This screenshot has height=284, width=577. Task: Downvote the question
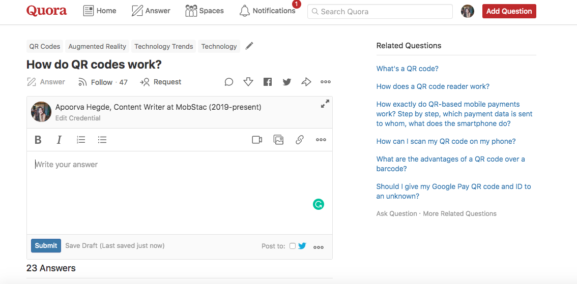248,82
